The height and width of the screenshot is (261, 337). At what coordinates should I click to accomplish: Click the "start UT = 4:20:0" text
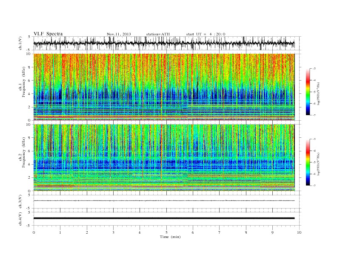pyautogui.click(x=206, y=34)
